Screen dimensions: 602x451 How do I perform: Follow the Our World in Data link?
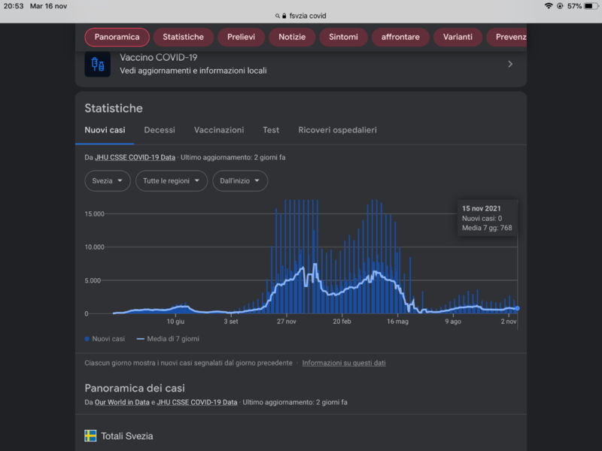pos(122,403)
